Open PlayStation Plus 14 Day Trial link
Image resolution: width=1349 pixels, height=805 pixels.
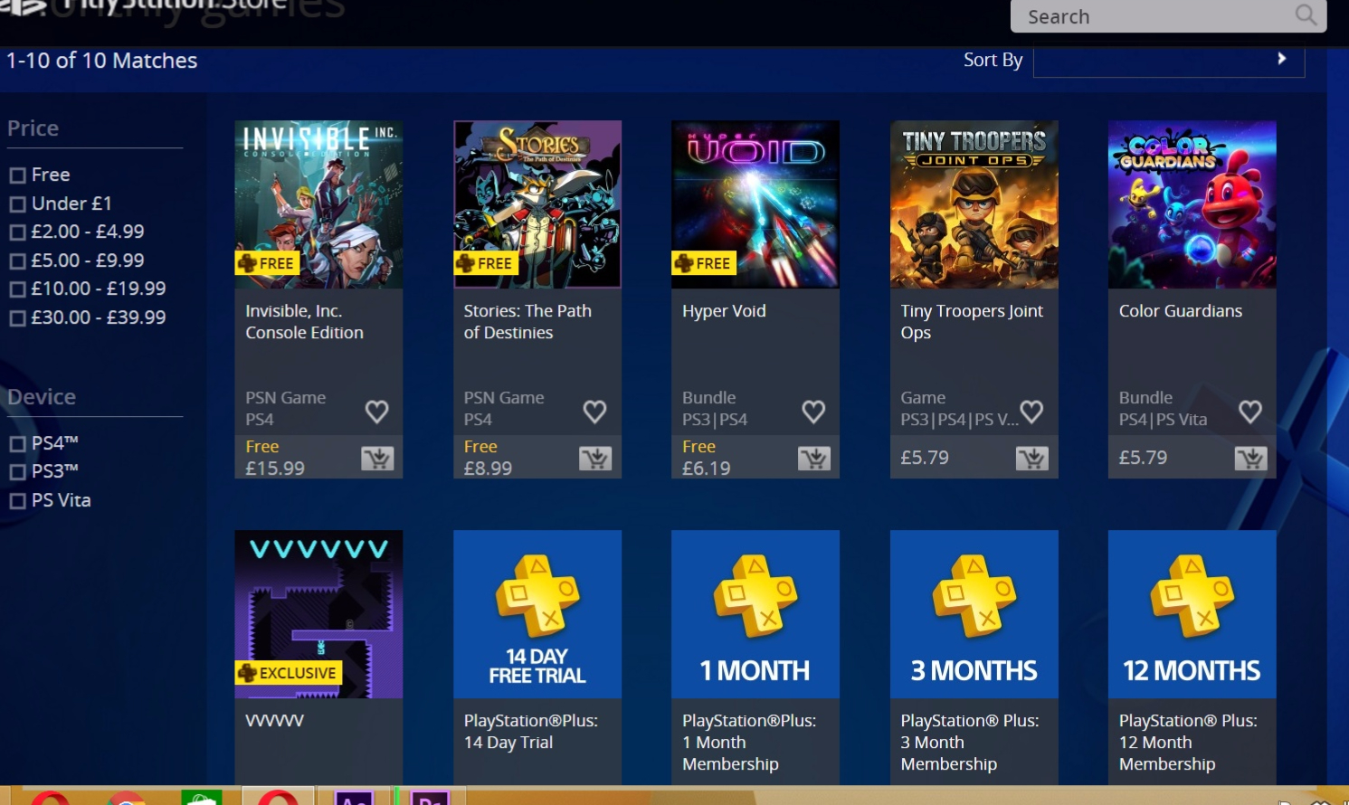(x=531, y=732)
